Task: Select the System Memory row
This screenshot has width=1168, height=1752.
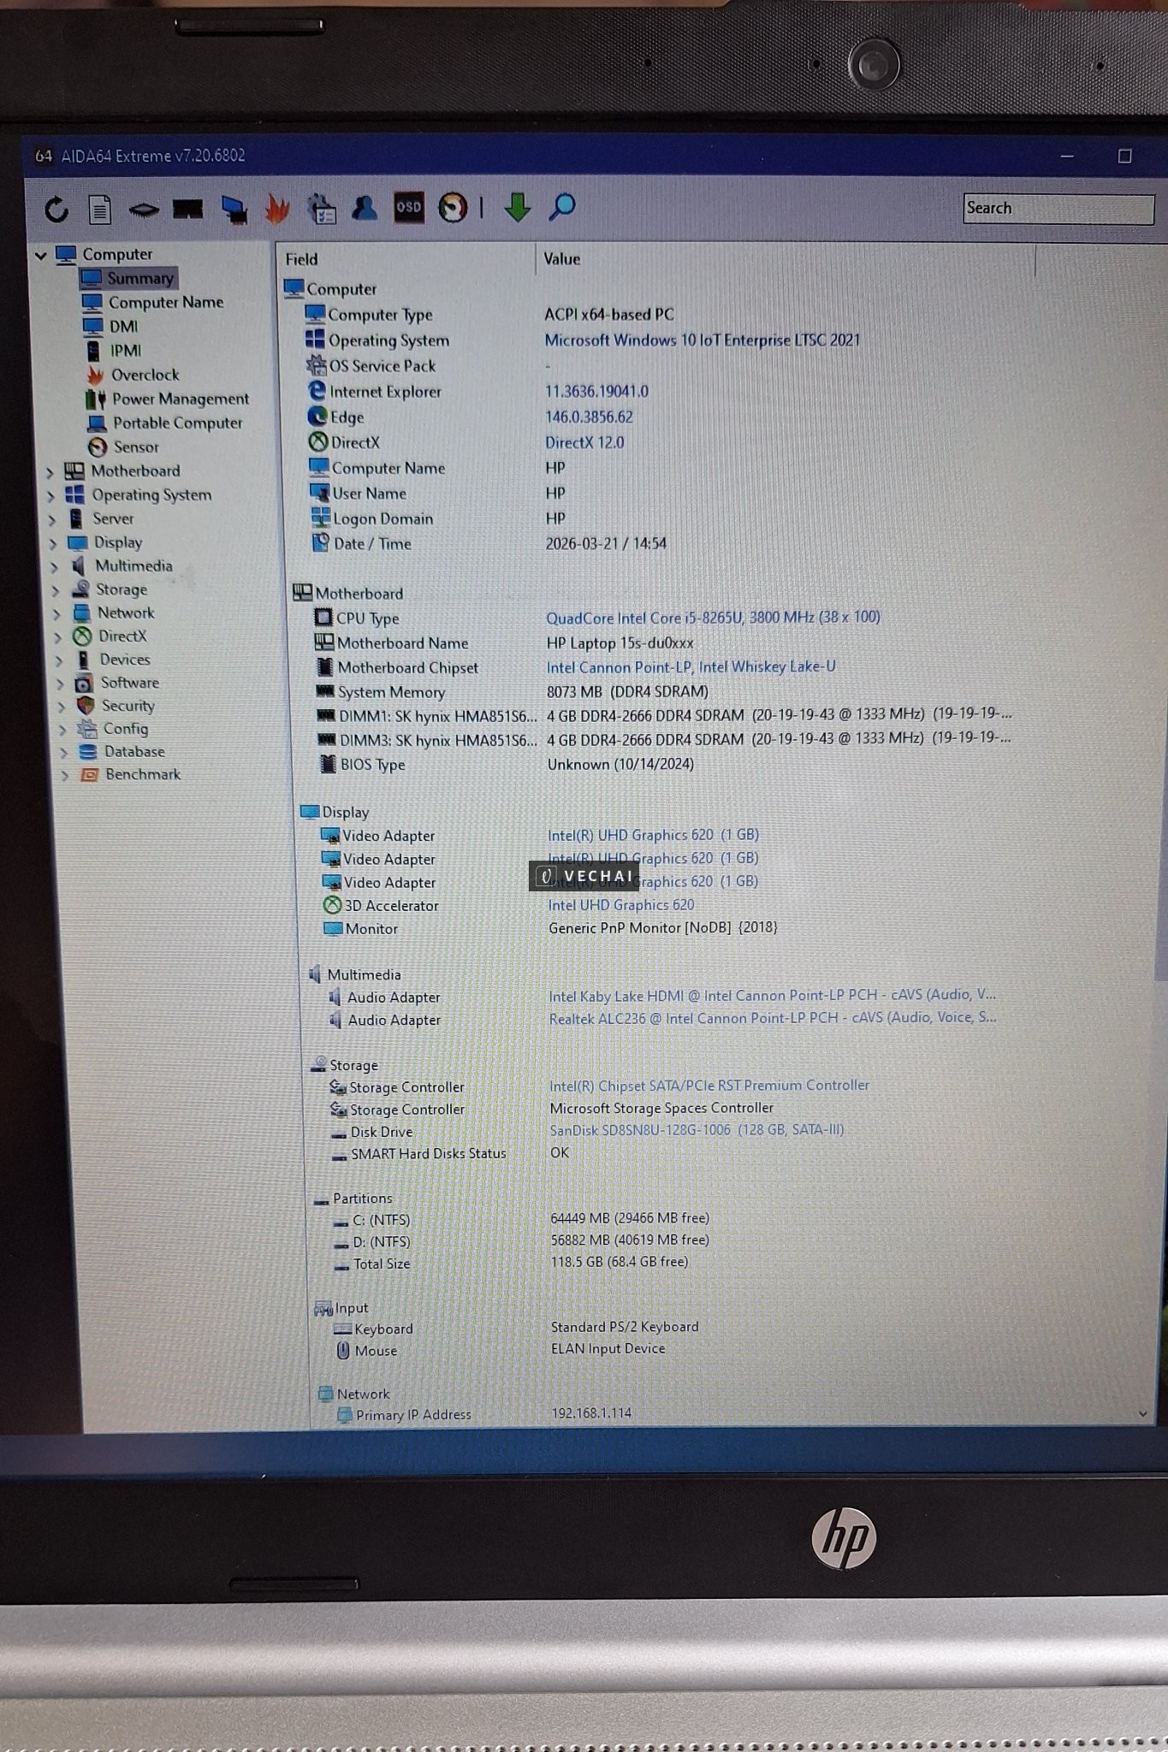Action: pyautogui.click(x=512, y=691)
